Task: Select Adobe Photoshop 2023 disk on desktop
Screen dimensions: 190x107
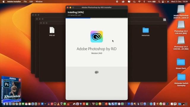Action: [x=181, y=9]
